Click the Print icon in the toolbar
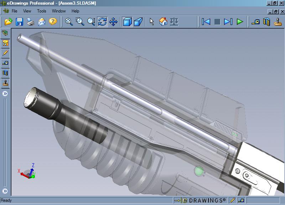 click(x=31, y=22)
